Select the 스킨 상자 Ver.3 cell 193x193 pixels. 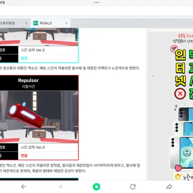click(x=48, y=147)
